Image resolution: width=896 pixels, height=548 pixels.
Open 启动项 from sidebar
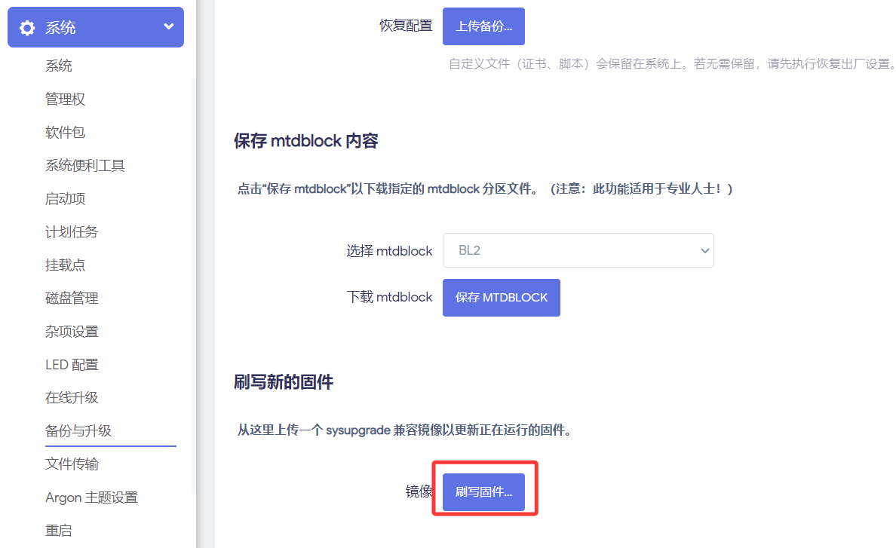(x=65, y=199)
